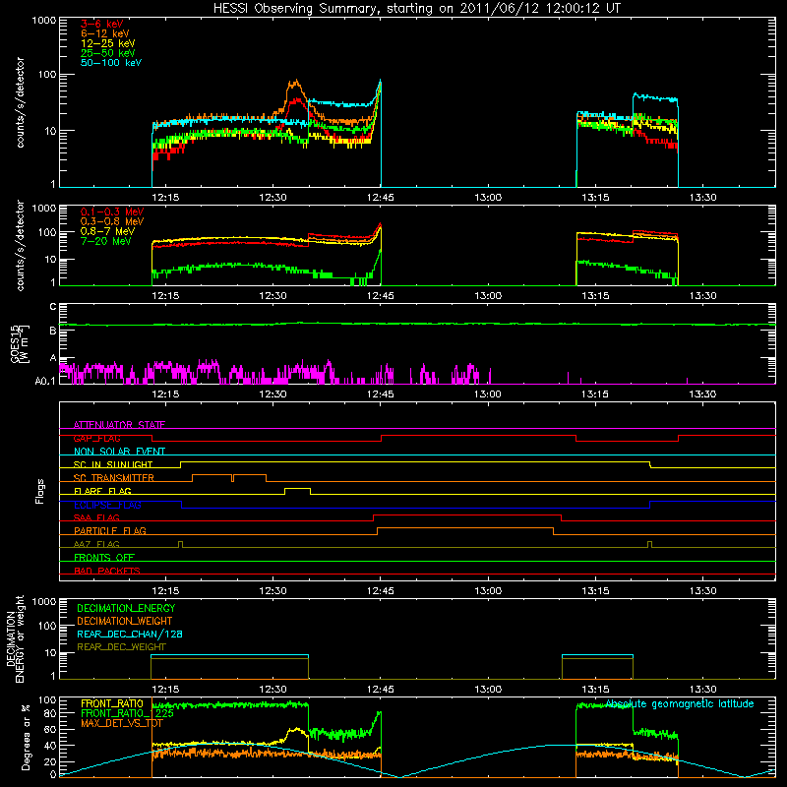
Task: Select the ATTENUATOR_STATE flag label
Action: tap(119, 425)
